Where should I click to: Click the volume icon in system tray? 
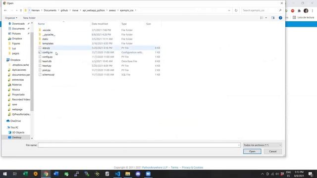point(277,174)
